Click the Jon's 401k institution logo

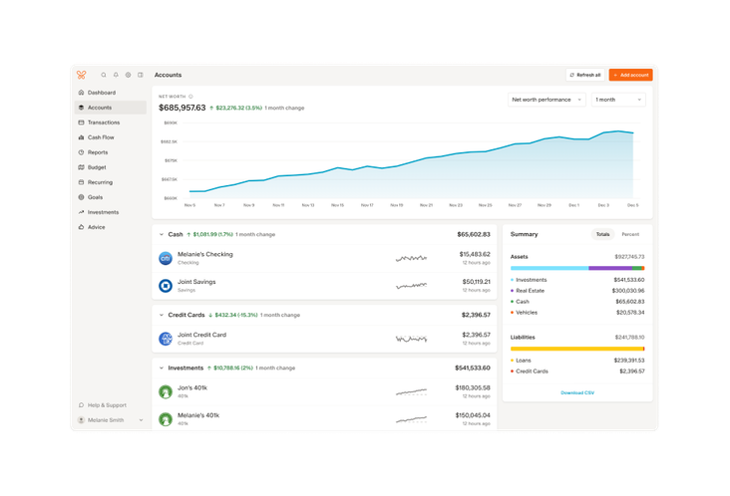pyautogui.click(x=166, y=391)
